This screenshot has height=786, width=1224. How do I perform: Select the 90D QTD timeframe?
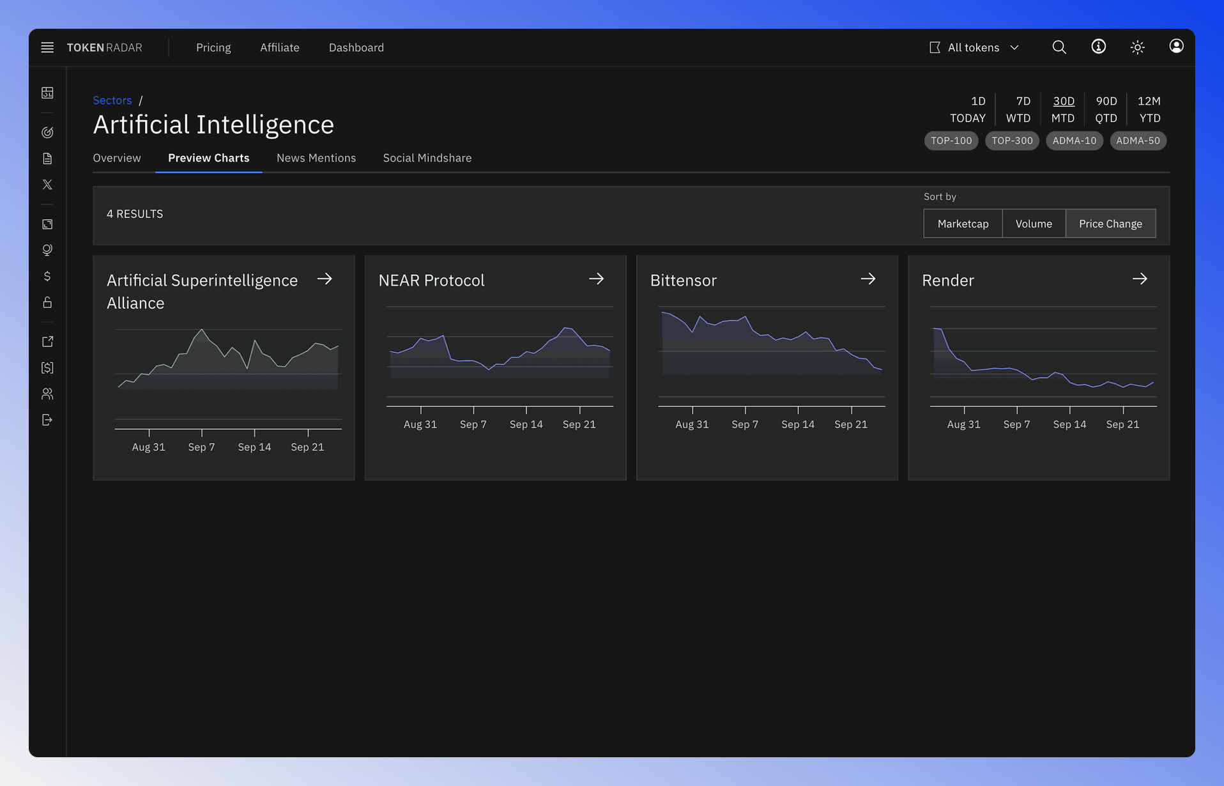pyautogui.click(x=1106, y=109)
